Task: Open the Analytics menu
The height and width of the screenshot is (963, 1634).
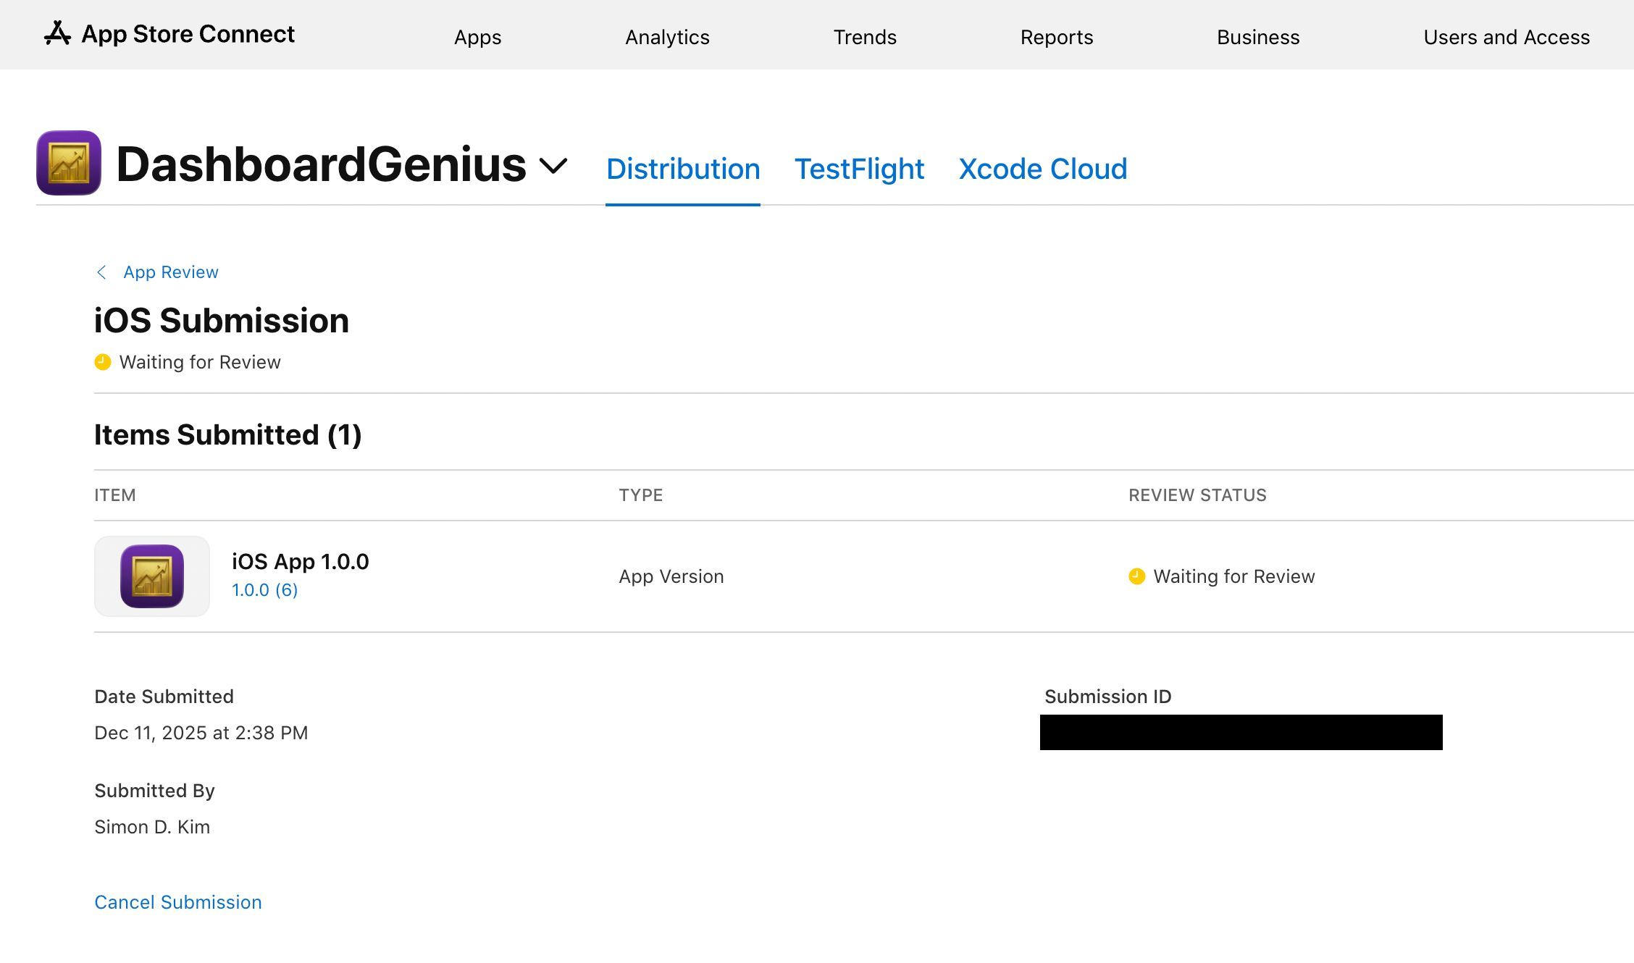Action: coord(667,37)
